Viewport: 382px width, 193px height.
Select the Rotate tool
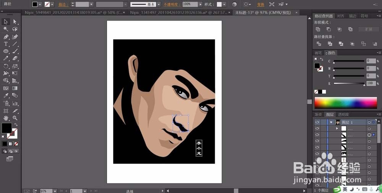pyautogui.click(x=6, y=66)
